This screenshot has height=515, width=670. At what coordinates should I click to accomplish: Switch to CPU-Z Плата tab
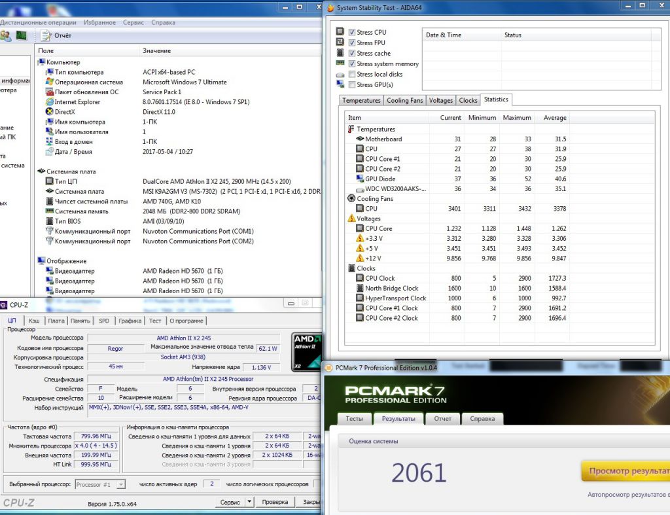(x=56, y=321)
